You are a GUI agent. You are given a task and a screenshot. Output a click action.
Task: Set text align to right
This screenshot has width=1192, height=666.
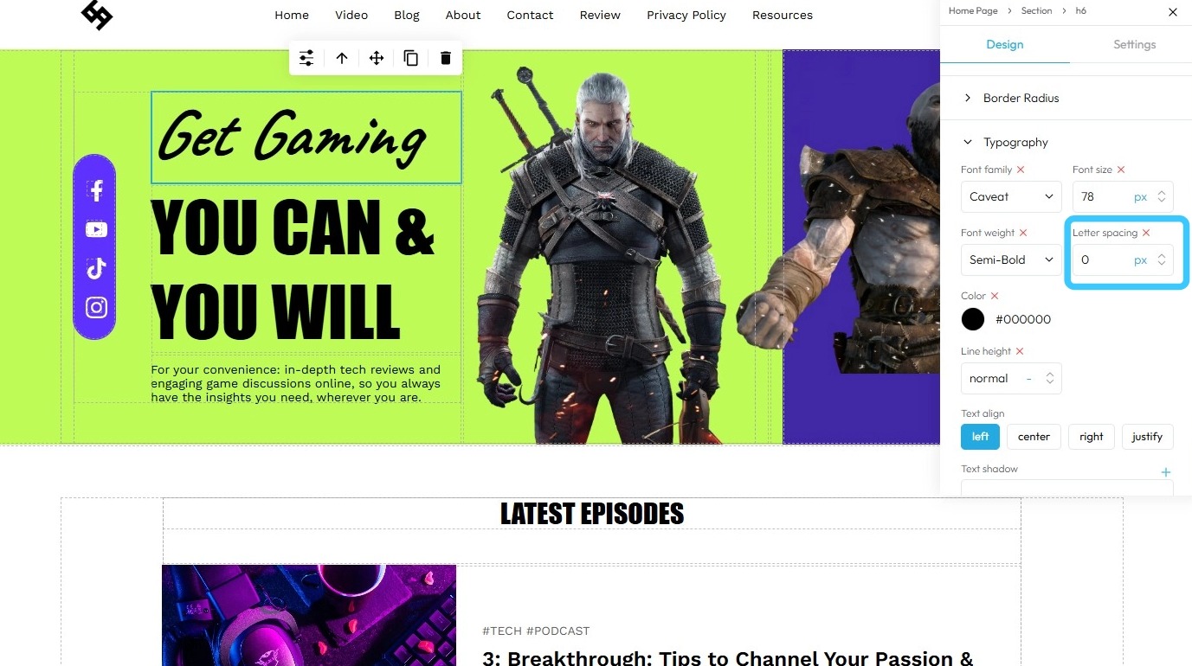1092,437
